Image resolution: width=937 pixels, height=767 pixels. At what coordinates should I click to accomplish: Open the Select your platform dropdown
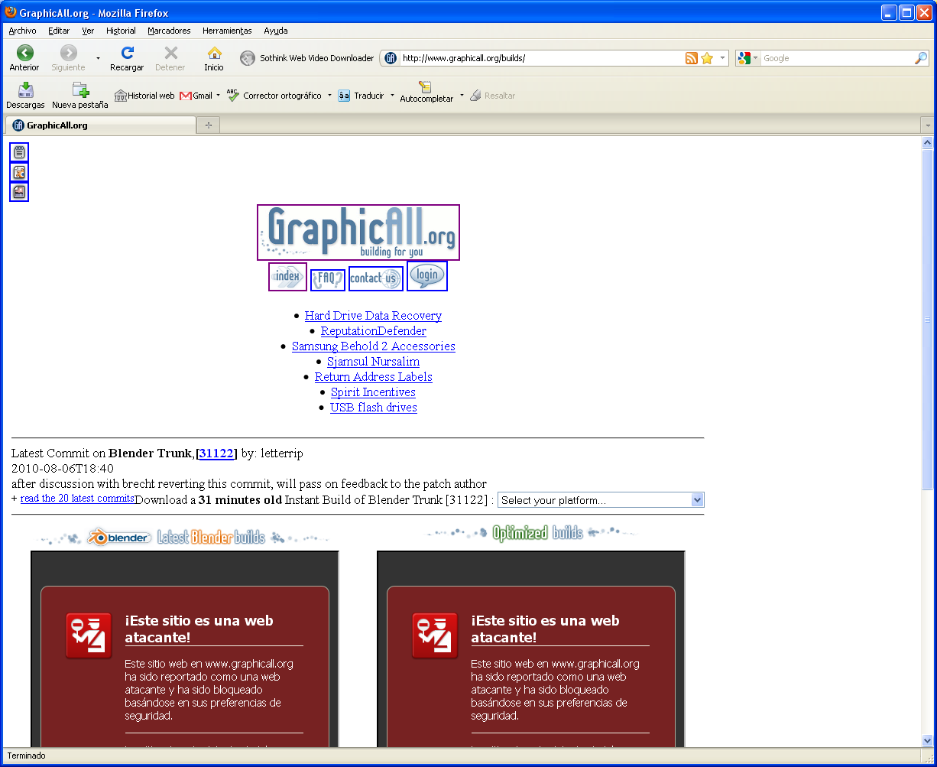pos(601,500)
